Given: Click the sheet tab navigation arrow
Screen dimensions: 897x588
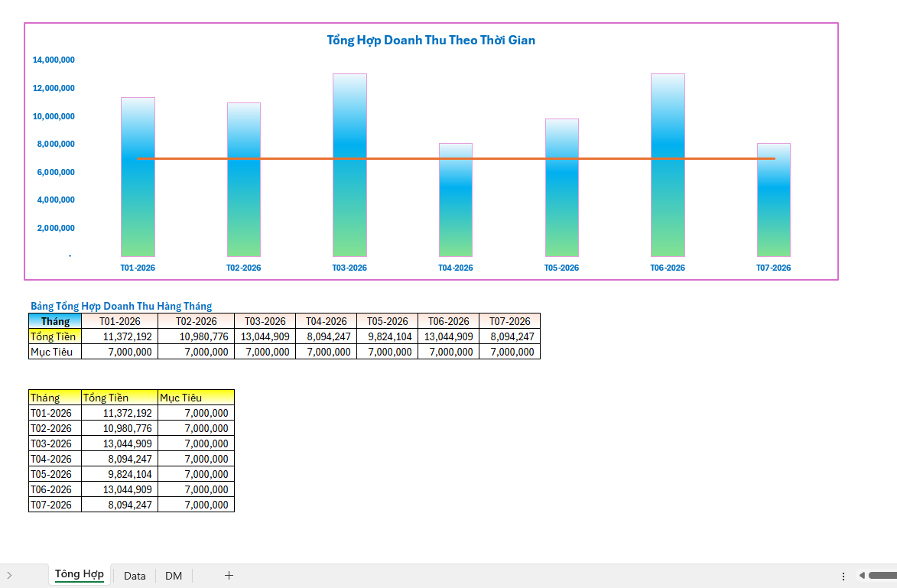Looking at the screenshot, I should [9, 576].
